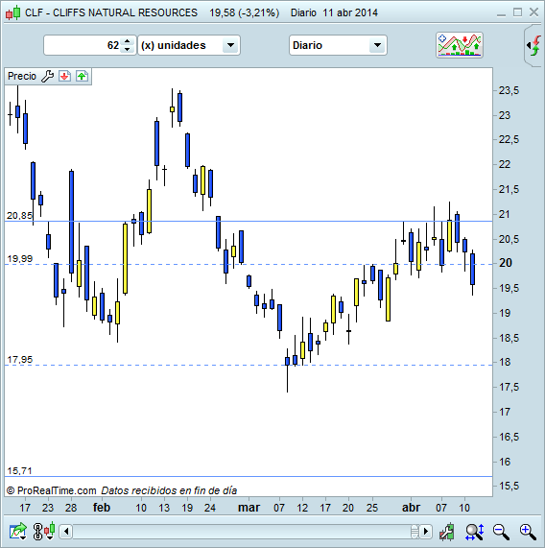Click the side panel arrow tab icon
545x548 pixels.
[533, 45]
